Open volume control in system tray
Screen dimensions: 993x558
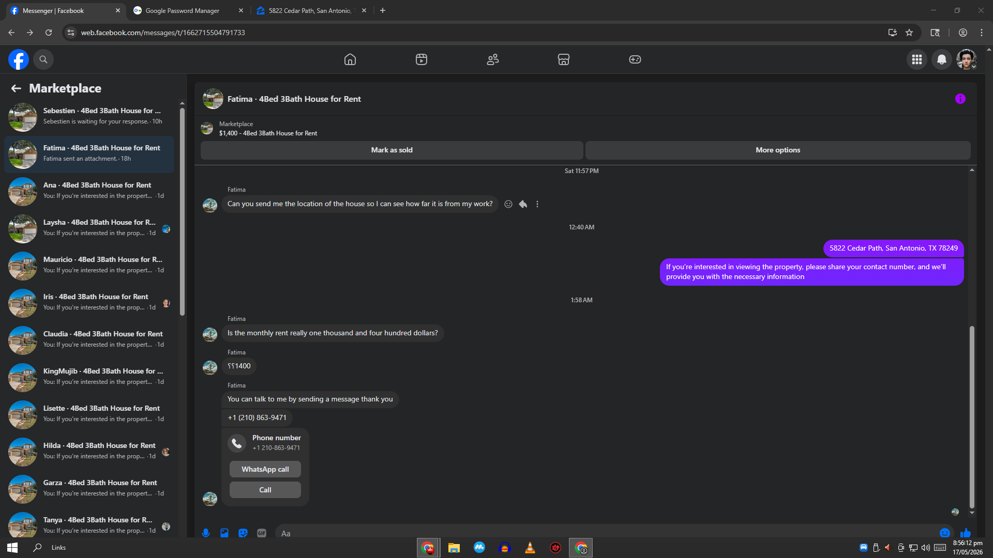[x=926, y=548]
